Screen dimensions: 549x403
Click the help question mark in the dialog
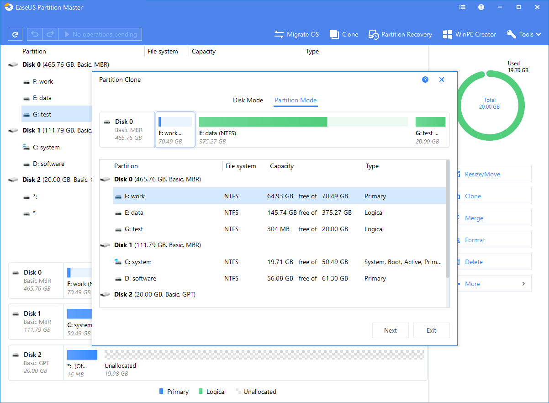tap(425, 79)
